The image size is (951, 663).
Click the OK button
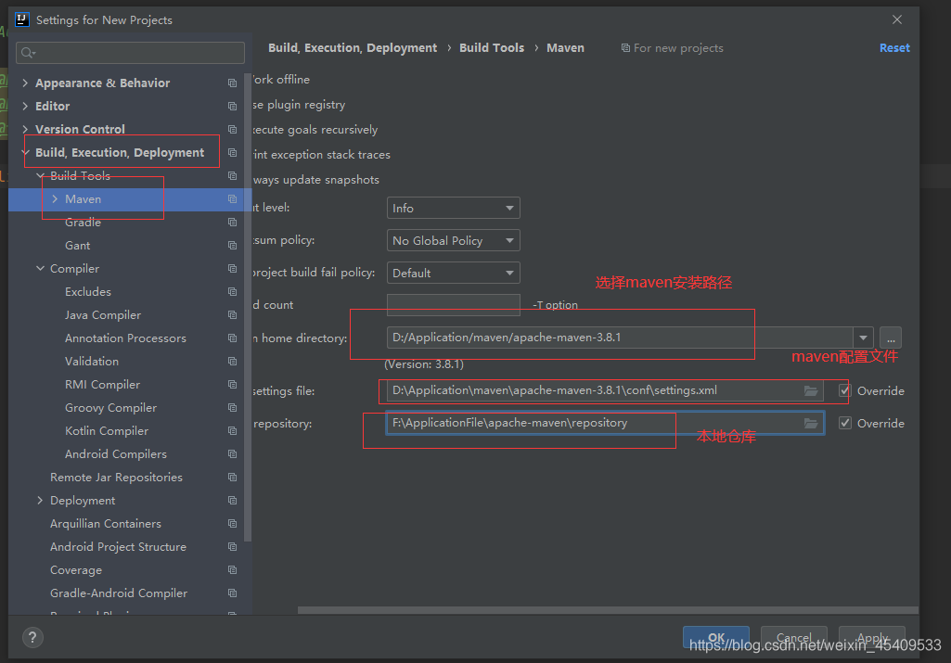click(x=716, y=638)
